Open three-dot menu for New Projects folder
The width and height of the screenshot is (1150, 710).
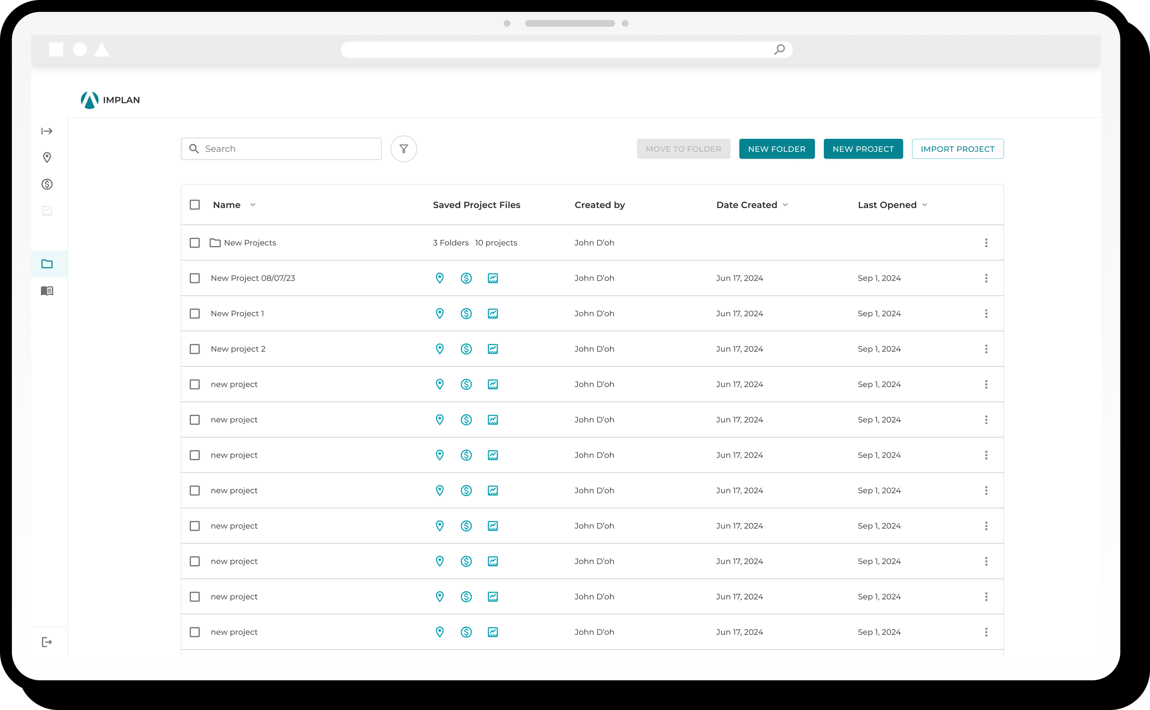986,243
